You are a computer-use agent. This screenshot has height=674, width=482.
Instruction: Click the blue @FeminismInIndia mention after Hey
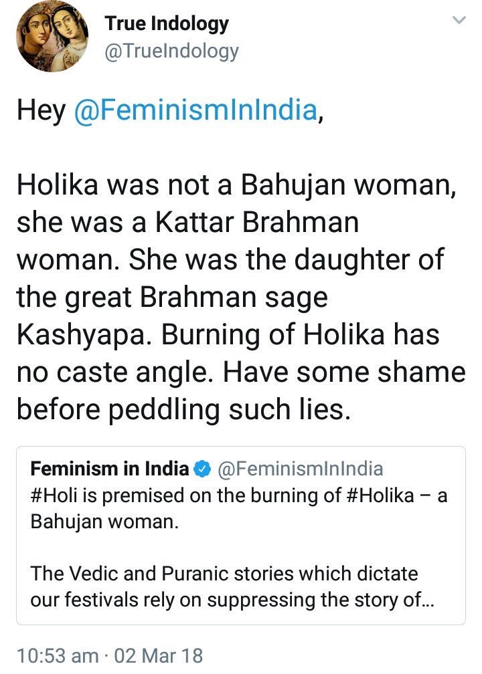tap(194, 110)
